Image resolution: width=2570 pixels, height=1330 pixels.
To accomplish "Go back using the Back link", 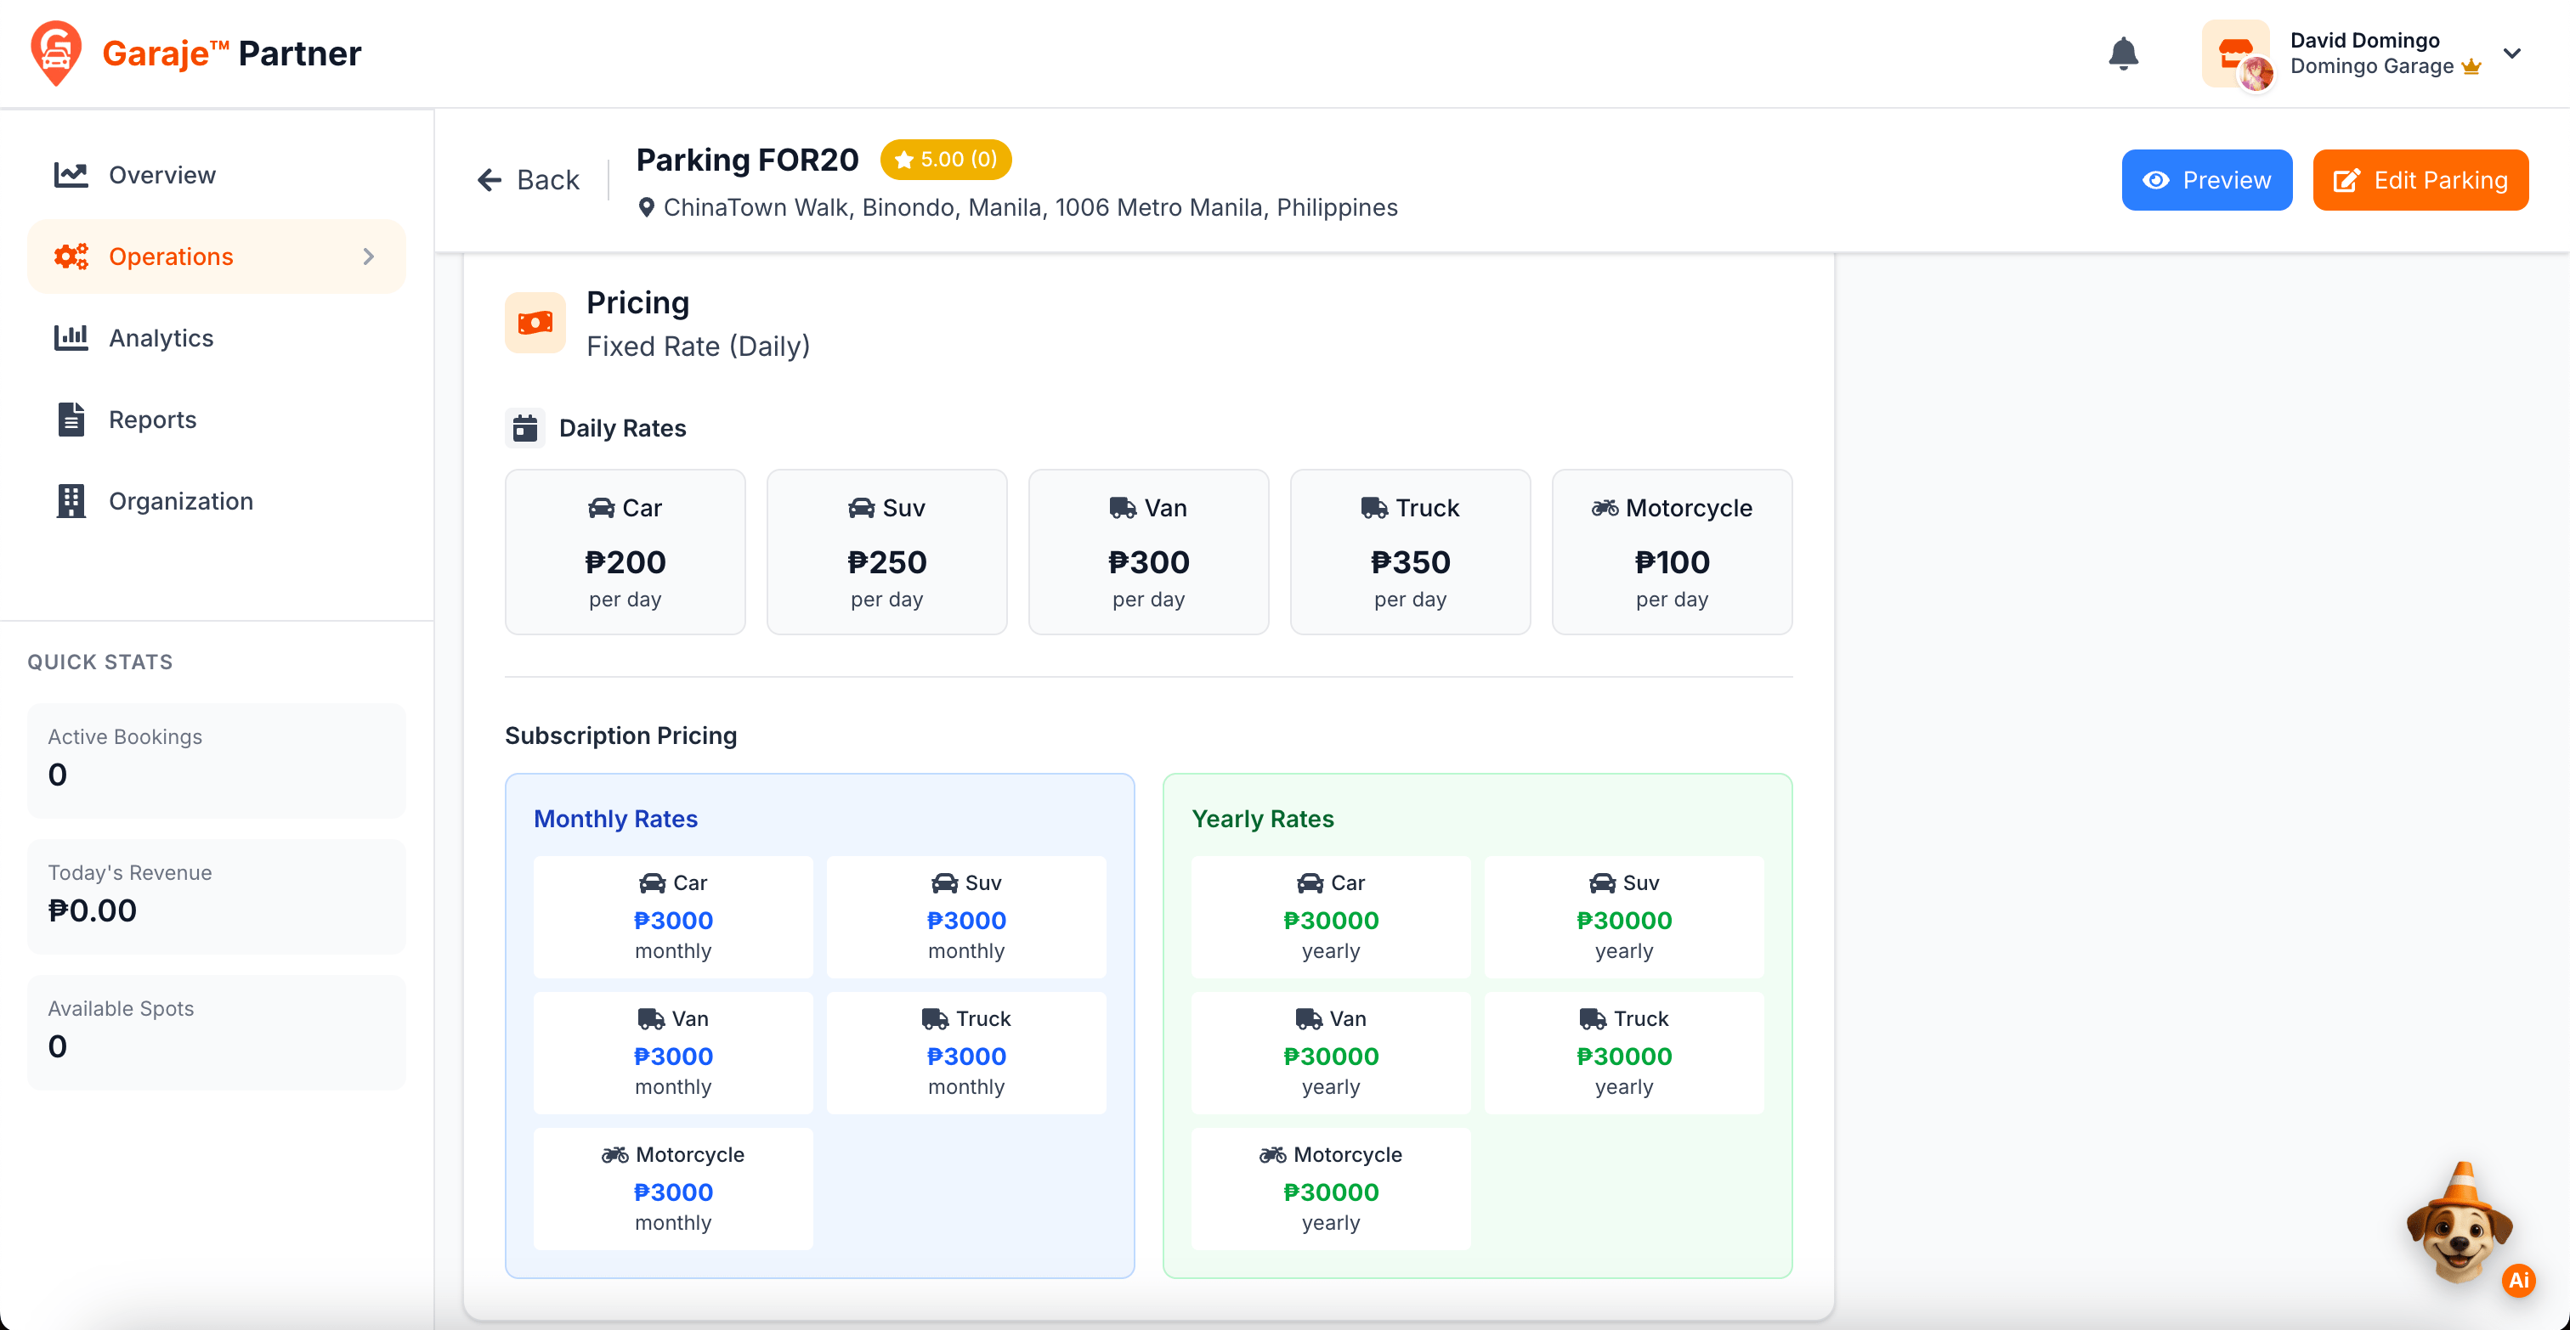I will pyautogui.click(x=529, y=180).
